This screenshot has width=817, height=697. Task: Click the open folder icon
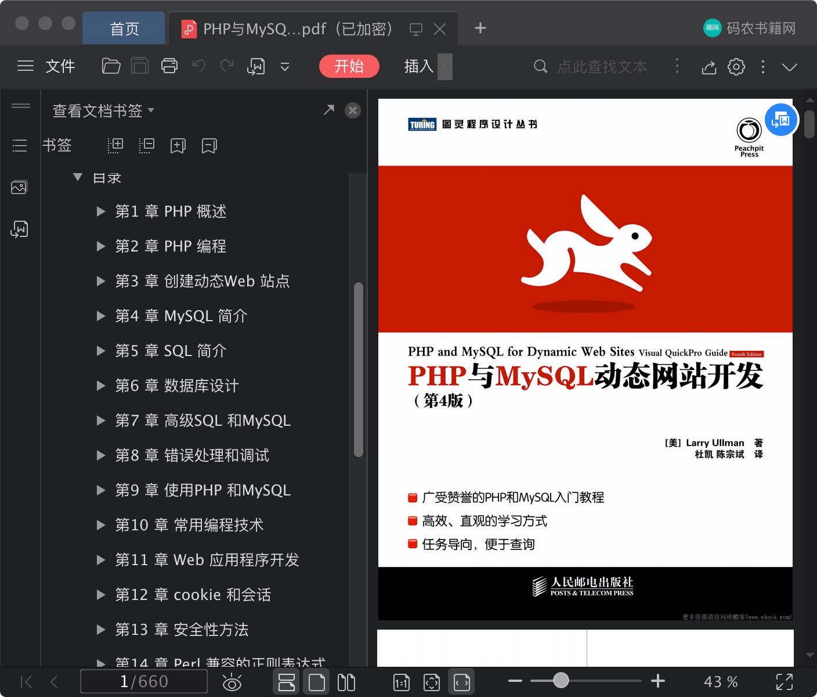[111, 66]
